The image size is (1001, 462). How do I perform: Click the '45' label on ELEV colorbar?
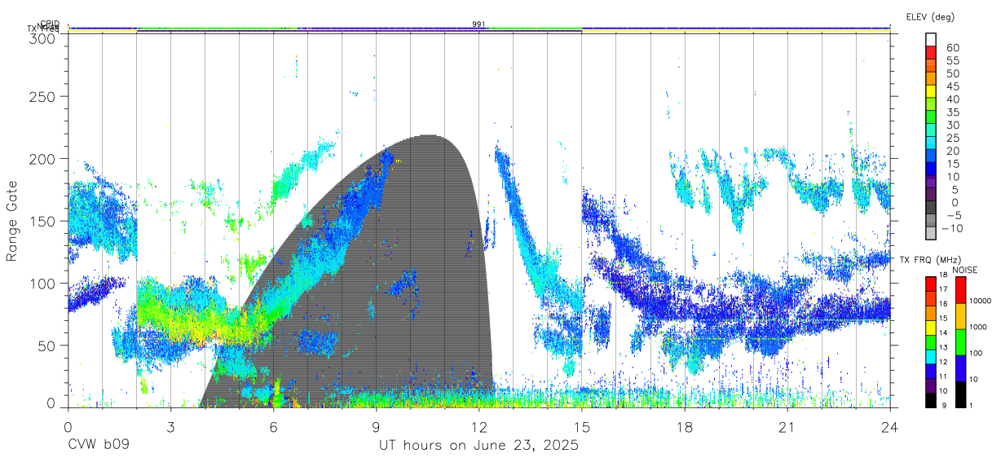click(953, 86)
